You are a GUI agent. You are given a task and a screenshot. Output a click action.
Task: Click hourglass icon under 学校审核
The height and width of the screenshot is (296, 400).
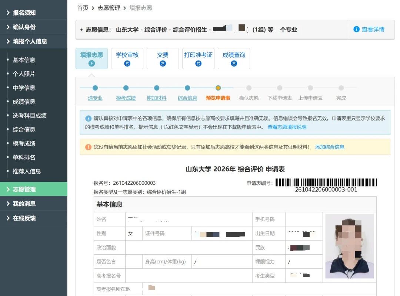127,63
